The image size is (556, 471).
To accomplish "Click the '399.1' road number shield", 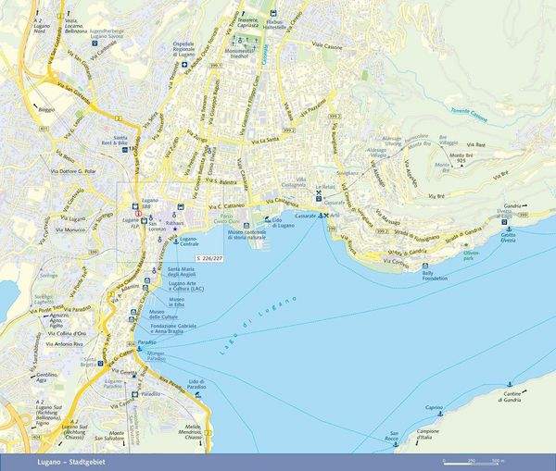I will [x=216, y=66].
